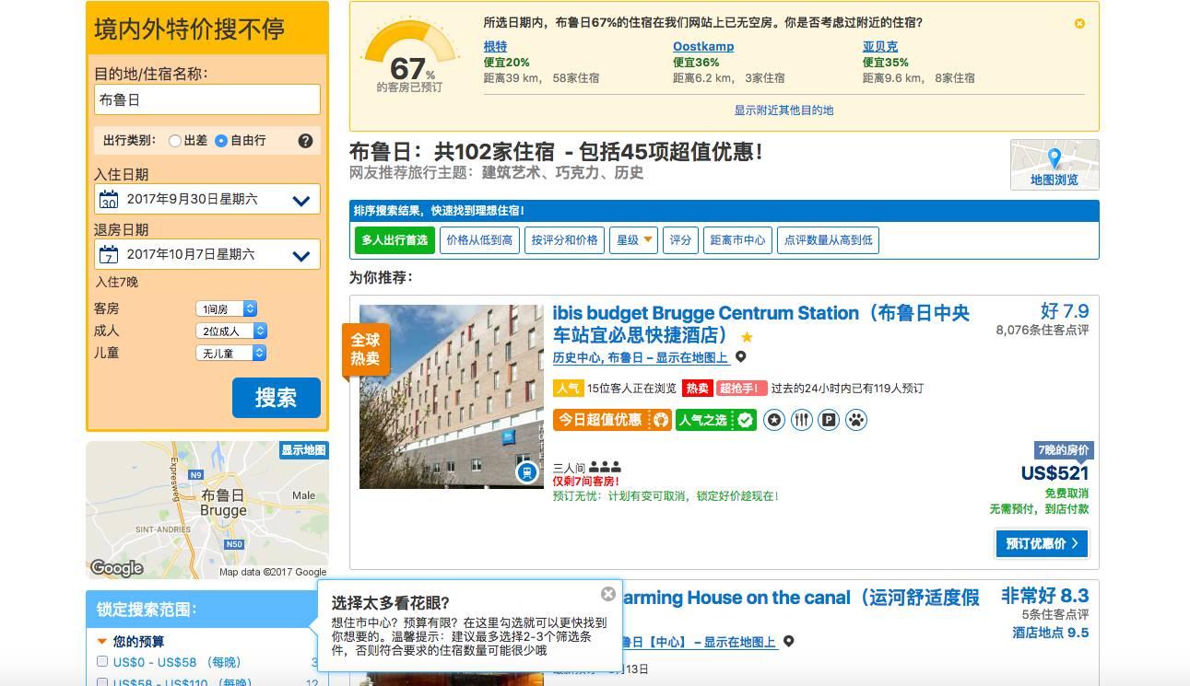This screenshot has width=1190, height=686.
Task: Click the parking P amenity icon
Action: [830, 420]
